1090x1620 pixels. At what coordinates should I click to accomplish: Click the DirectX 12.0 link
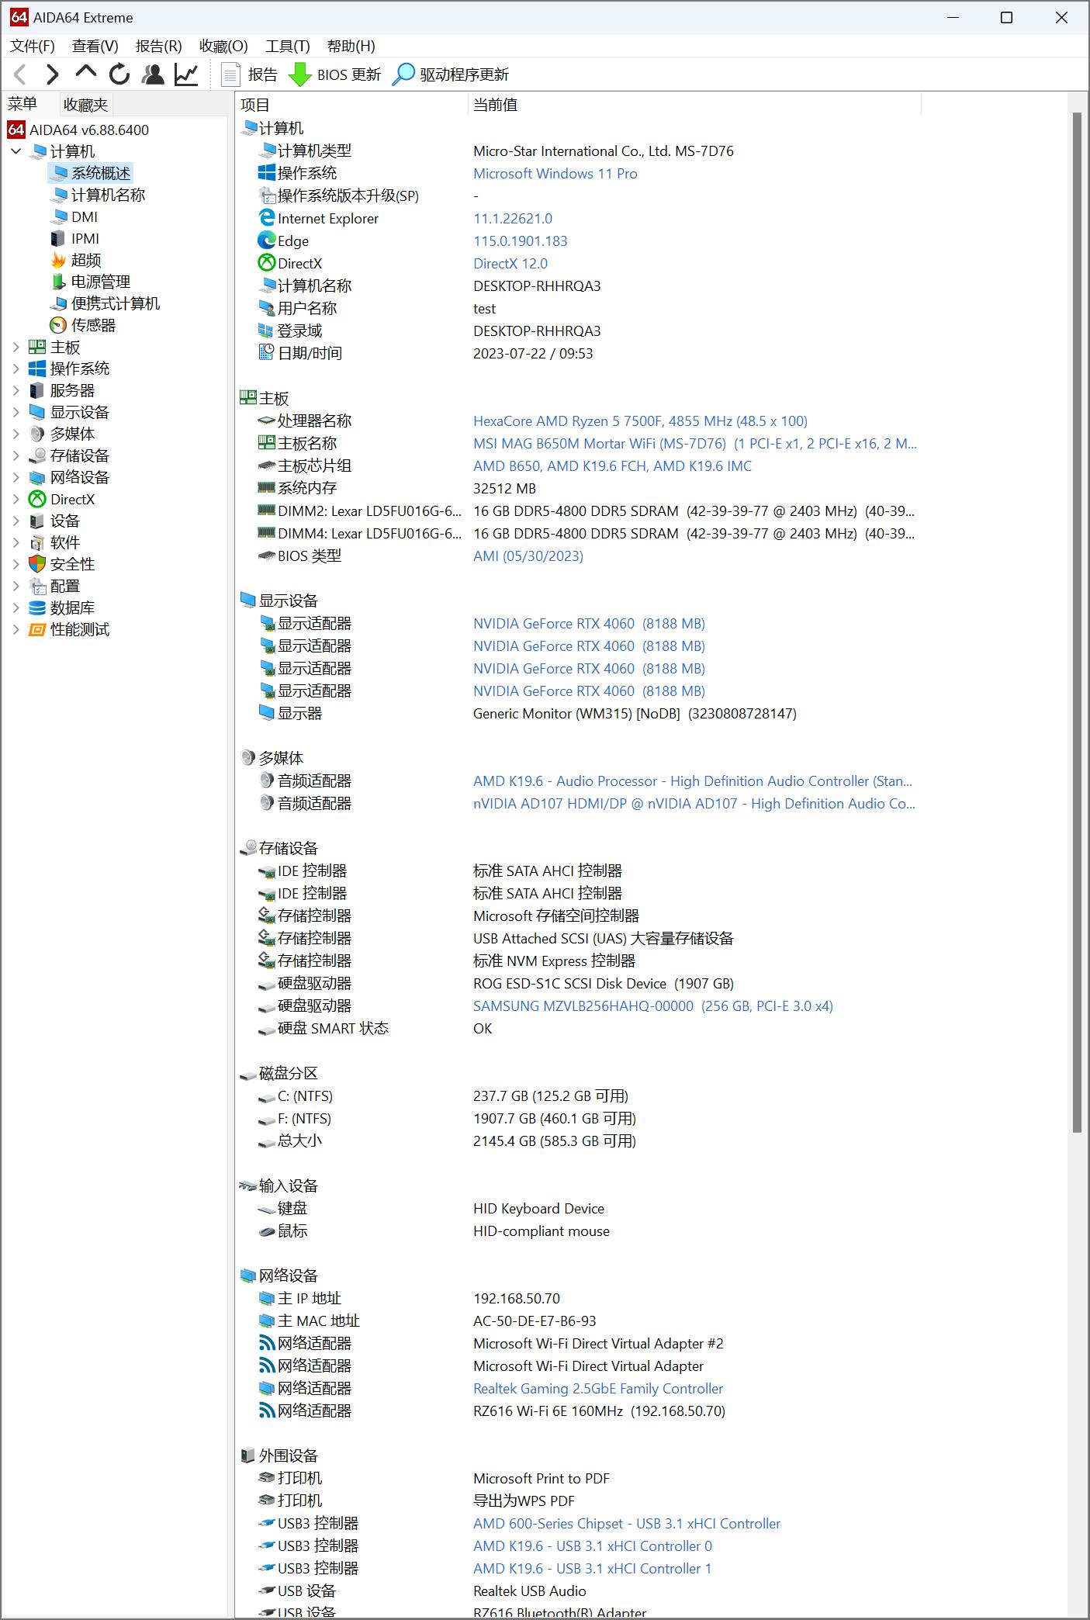pos(510,264)
